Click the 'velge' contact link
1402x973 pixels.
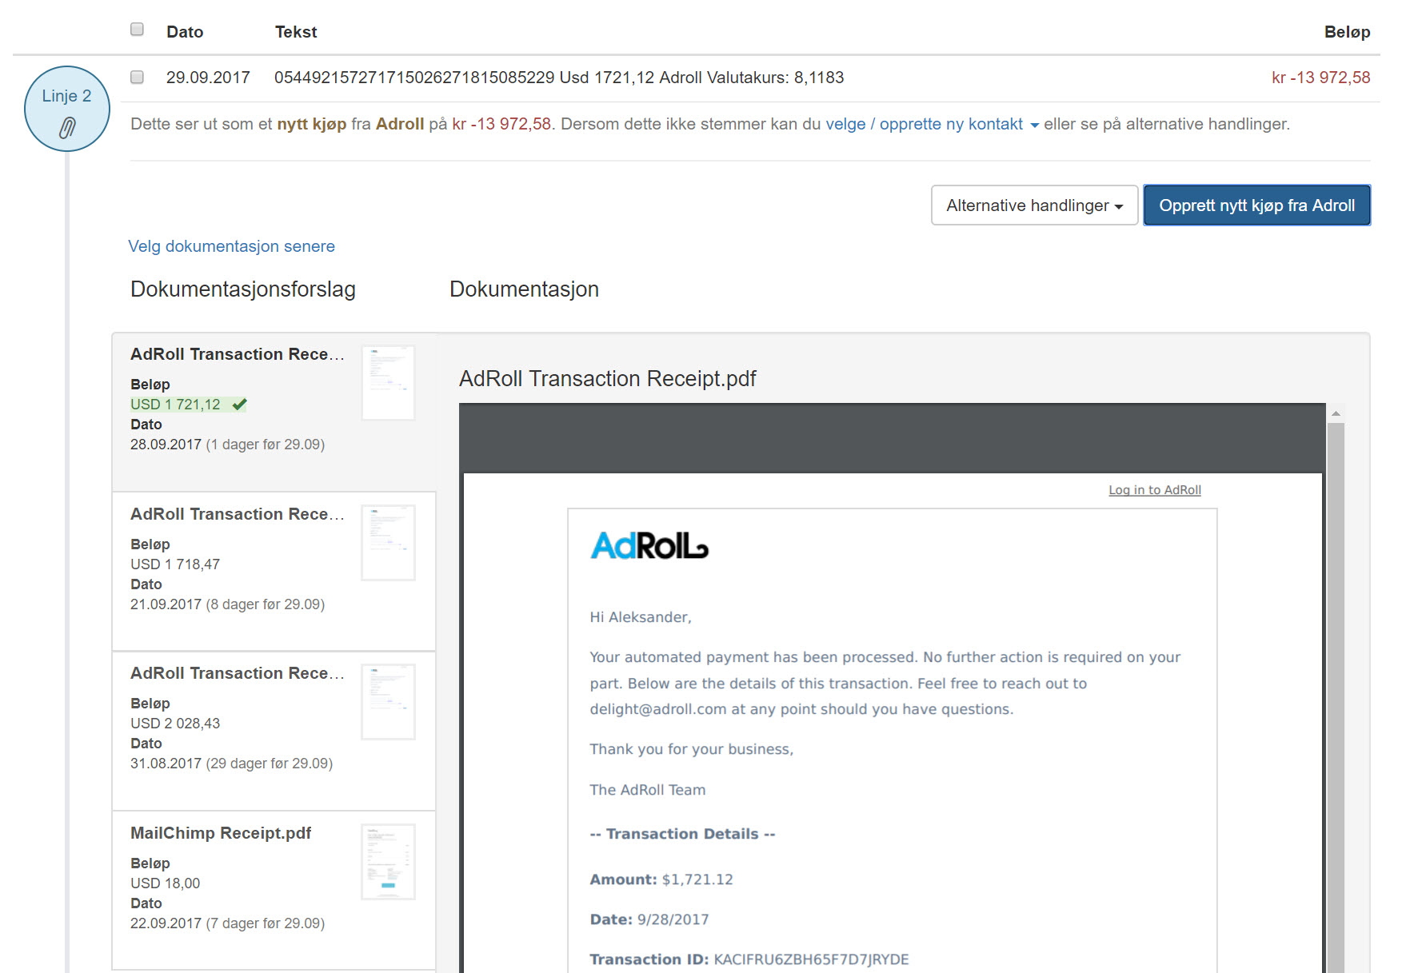845,124
